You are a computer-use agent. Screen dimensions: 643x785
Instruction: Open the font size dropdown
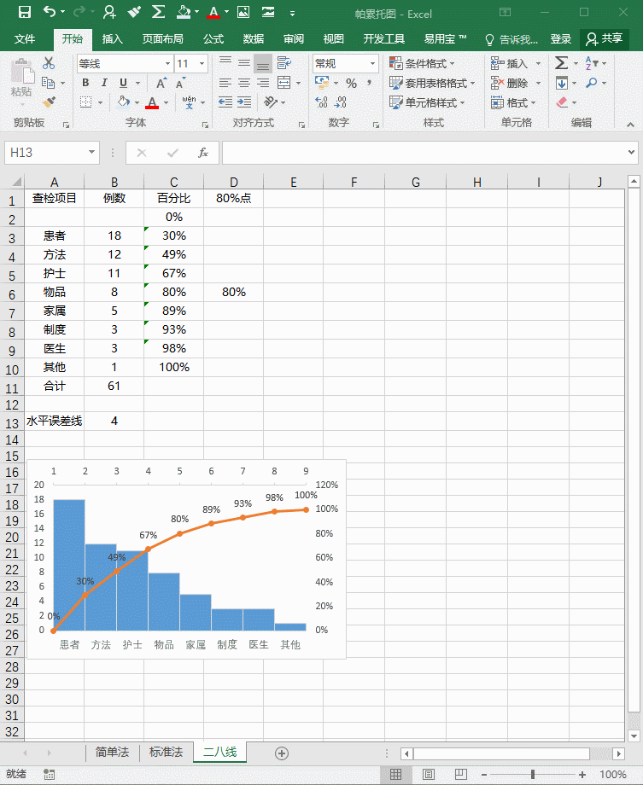pyautogui.click(x=202, y=64)
